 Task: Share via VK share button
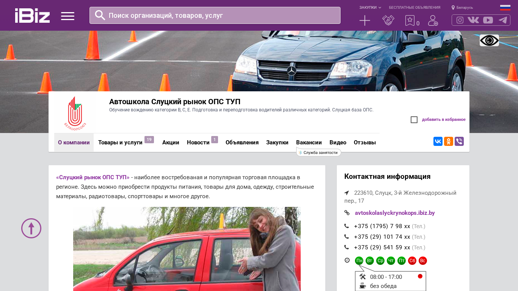438,141
